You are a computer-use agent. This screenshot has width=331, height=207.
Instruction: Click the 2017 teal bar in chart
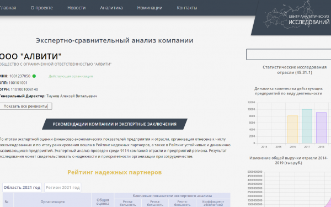[x=307, y=126]
